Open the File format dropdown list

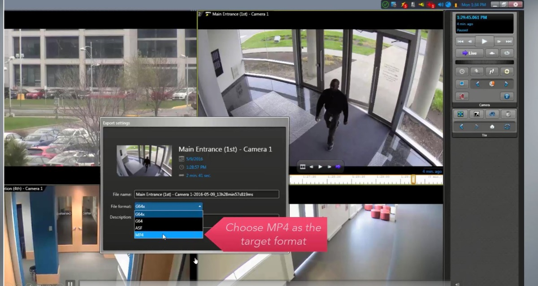click(199, 206)
